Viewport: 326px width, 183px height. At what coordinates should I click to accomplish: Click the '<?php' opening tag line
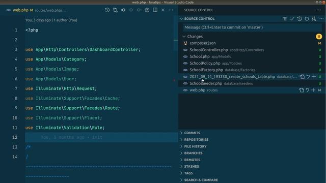click(x=32, y=30)
